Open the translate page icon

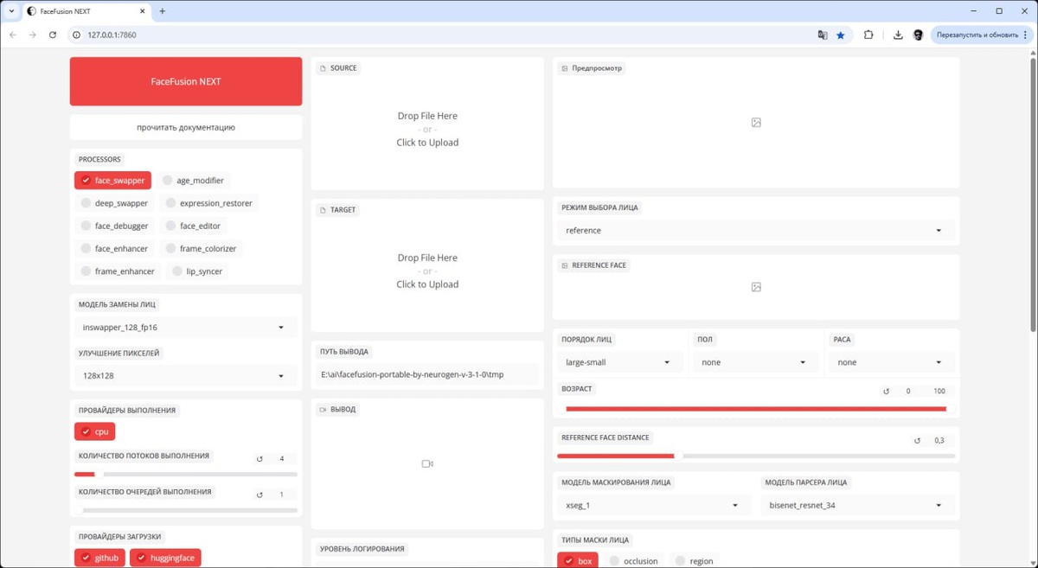click(823, 35)
